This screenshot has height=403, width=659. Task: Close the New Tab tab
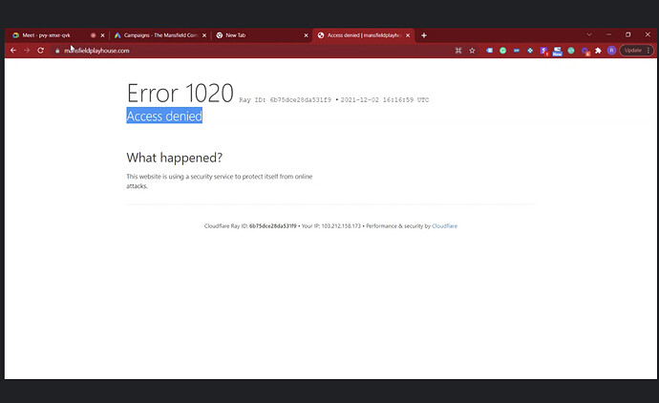(306, 35)
